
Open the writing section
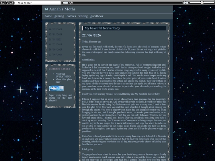(83, 16)
